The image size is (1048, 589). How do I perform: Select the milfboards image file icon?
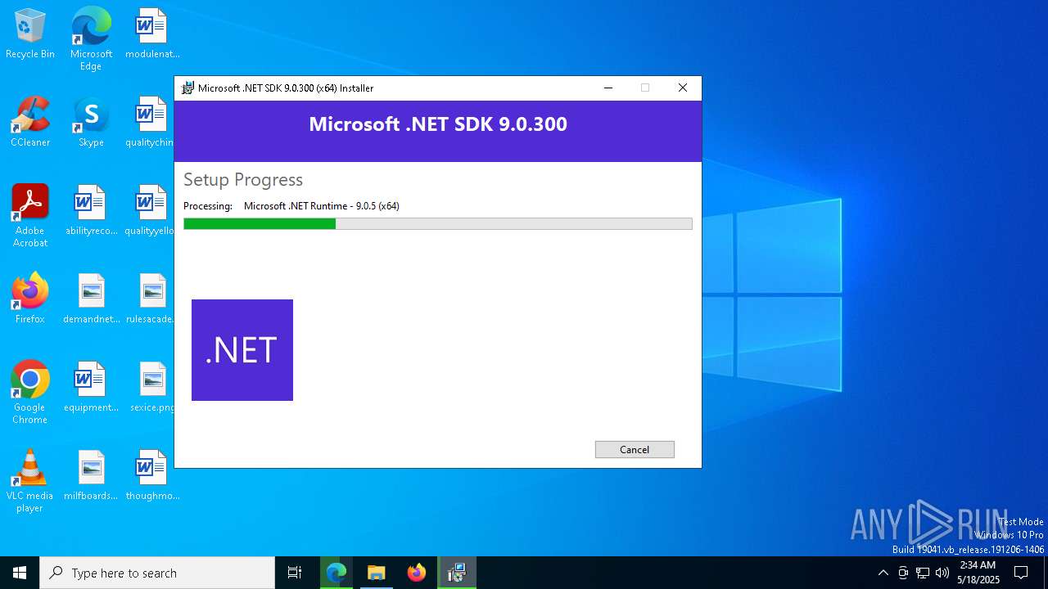click(x=91, y=476)
